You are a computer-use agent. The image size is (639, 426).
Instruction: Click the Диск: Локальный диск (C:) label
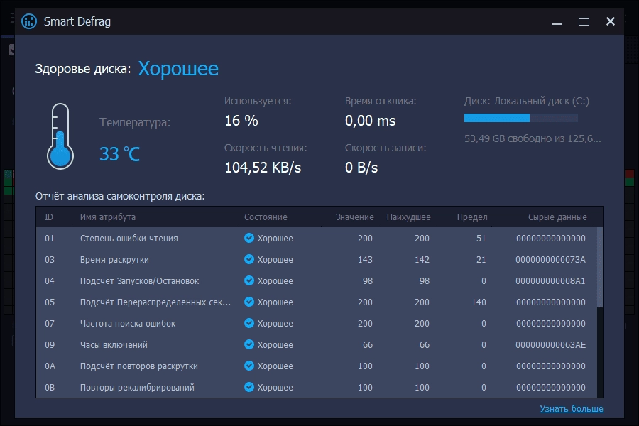tap(527, 101)
